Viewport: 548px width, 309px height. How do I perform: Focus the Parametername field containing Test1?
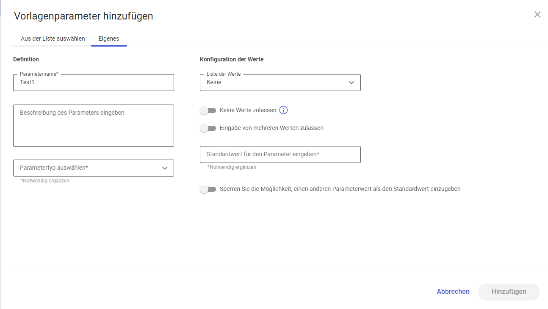tap(93, 83)
